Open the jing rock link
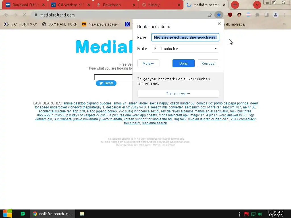The image size is (291, 218). point(180,119)
